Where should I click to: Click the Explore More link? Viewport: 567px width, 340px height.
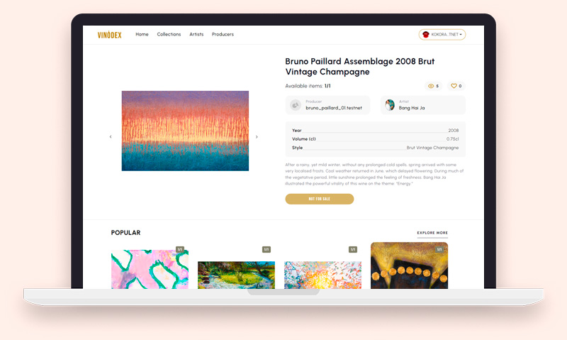pyautogui.click(x=432, y=233)
